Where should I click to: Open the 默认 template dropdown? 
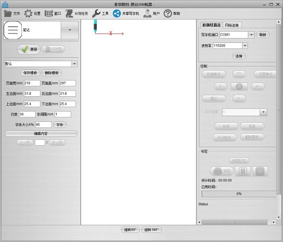(x=74, y=64)
